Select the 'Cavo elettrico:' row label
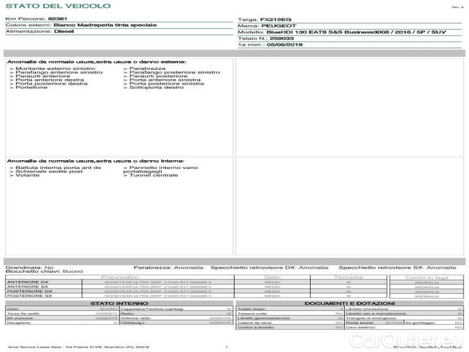Image resolution: width=469 pixels, height=352 pixels. (x=361, y=327)
